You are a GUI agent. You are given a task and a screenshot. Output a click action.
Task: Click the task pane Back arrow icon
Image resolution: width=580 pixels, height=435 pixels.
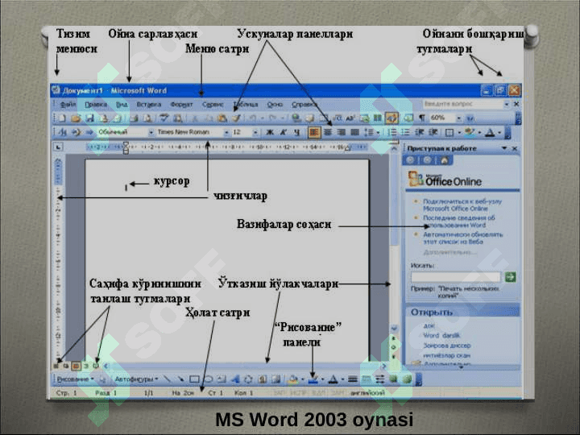click(410, 160)
